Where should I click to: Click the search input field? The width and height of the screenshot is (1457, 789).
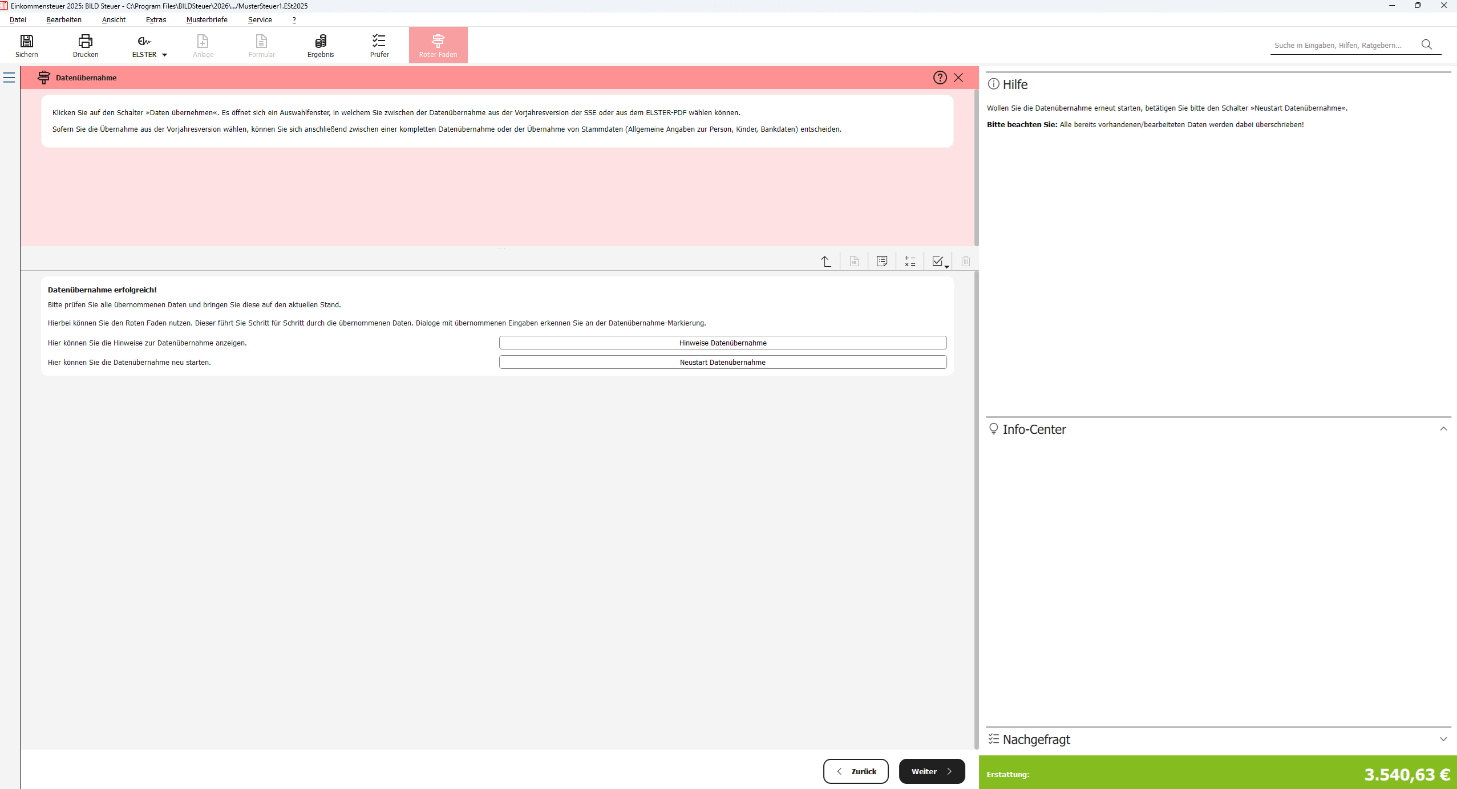click(1343, 45)
